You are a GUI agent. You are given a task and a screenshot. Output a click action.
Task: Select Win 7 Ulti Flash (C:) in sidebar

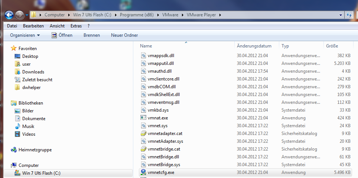pyautogui.click(x=41, y=173)
